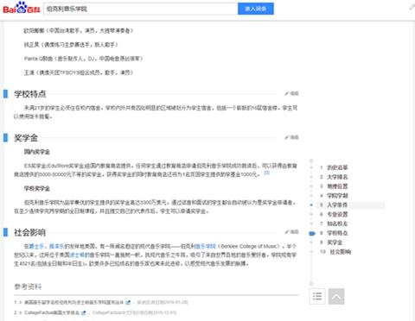Click the Berklee College of Music text

click(x=250, y=246)
